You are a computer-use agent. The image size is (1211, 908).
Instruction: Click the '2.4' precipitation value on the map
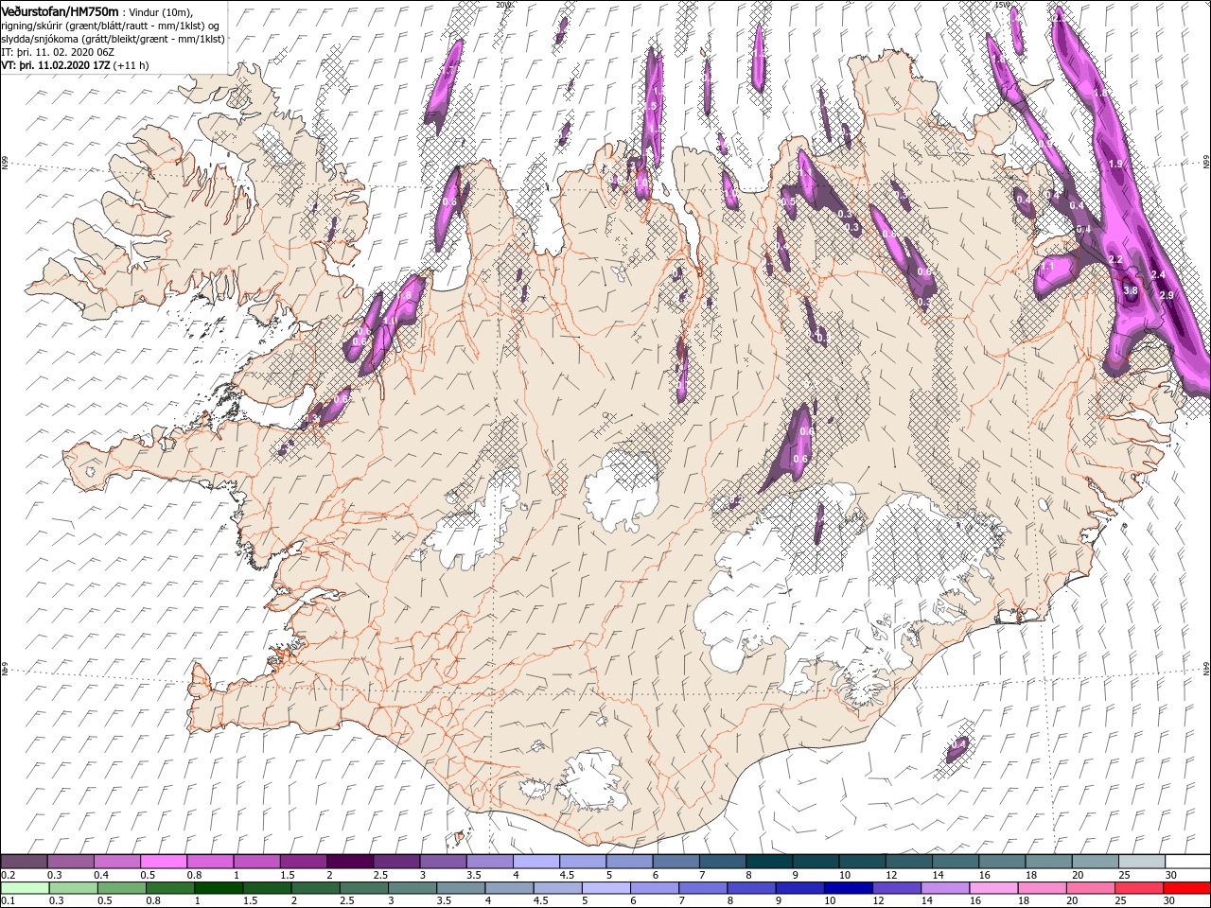click(1159, 274)
